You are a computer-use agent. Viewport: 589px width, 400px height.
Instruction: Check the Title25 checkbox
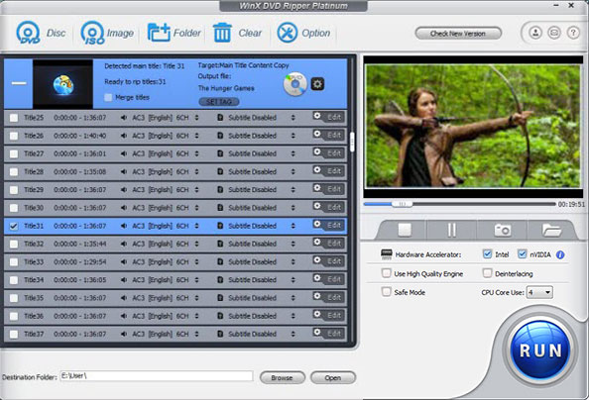(x=14, y=118)
